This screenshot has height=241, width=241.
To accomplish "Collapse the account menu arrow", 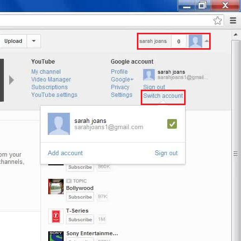I will pyautogui.click(x=206, y=41).
